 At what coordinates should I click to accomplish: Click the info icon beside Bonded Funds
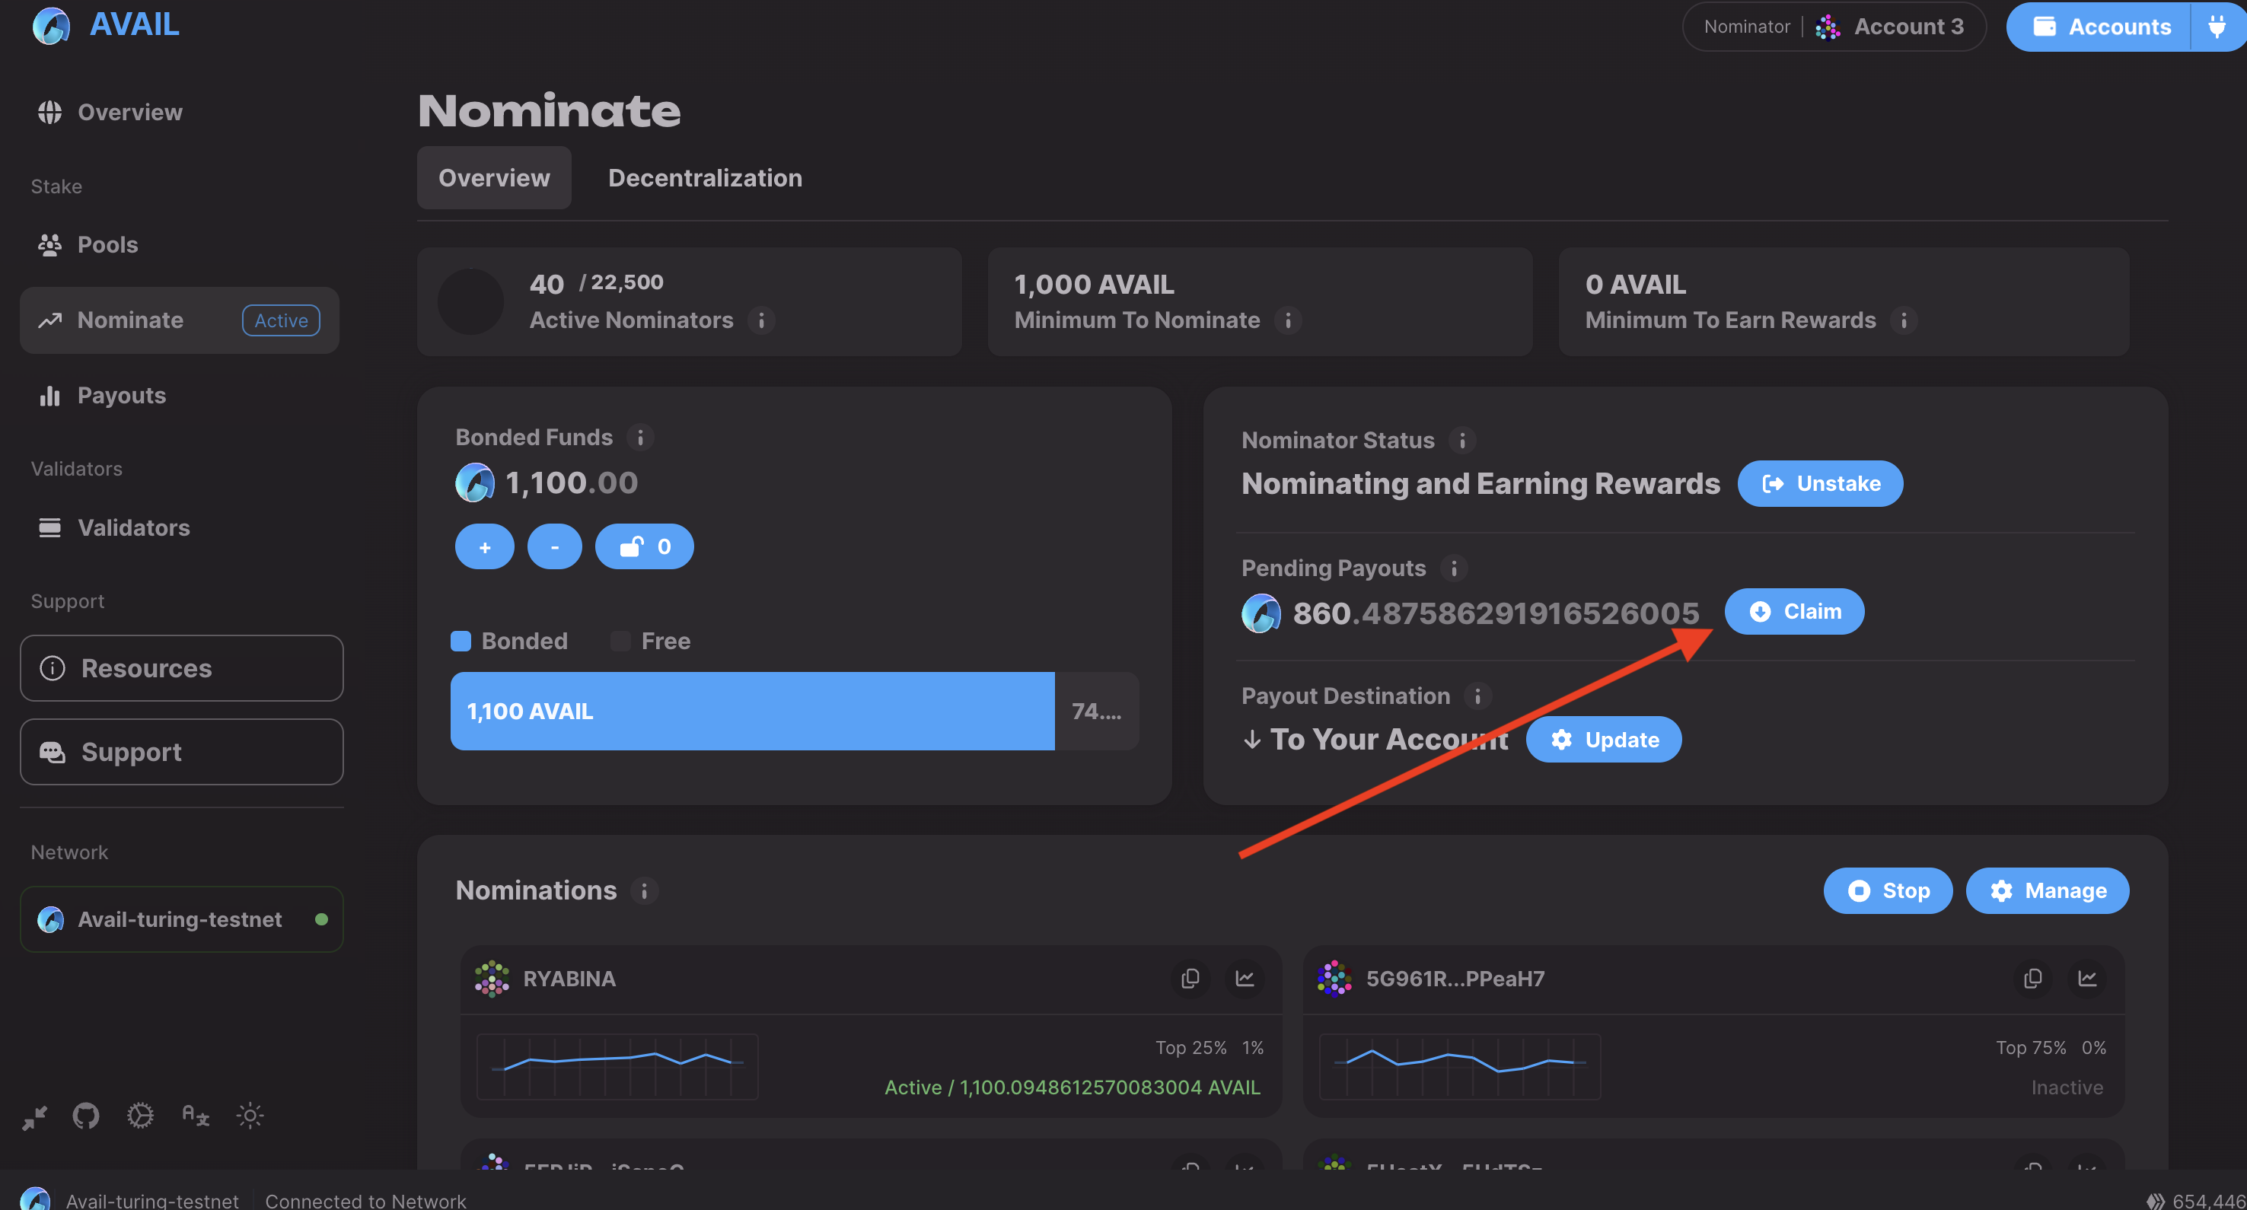(640, 437)
